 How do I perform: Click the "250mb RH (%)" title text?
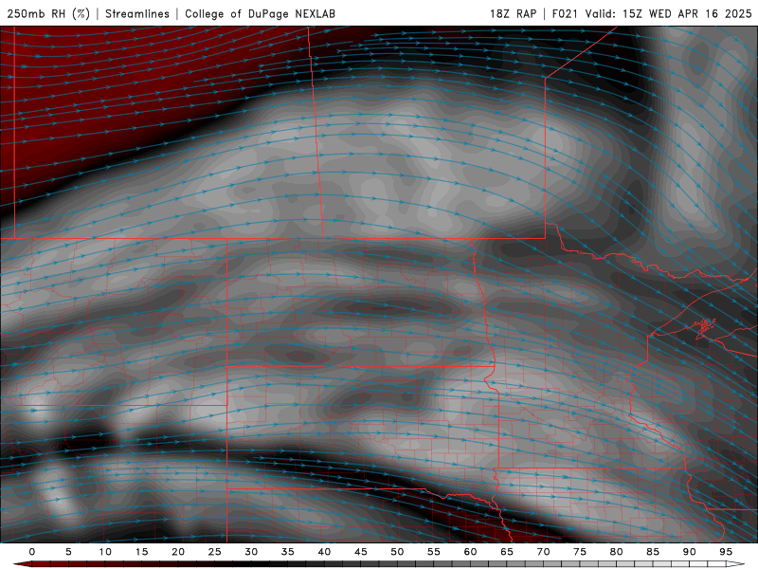tap(48, 13)
